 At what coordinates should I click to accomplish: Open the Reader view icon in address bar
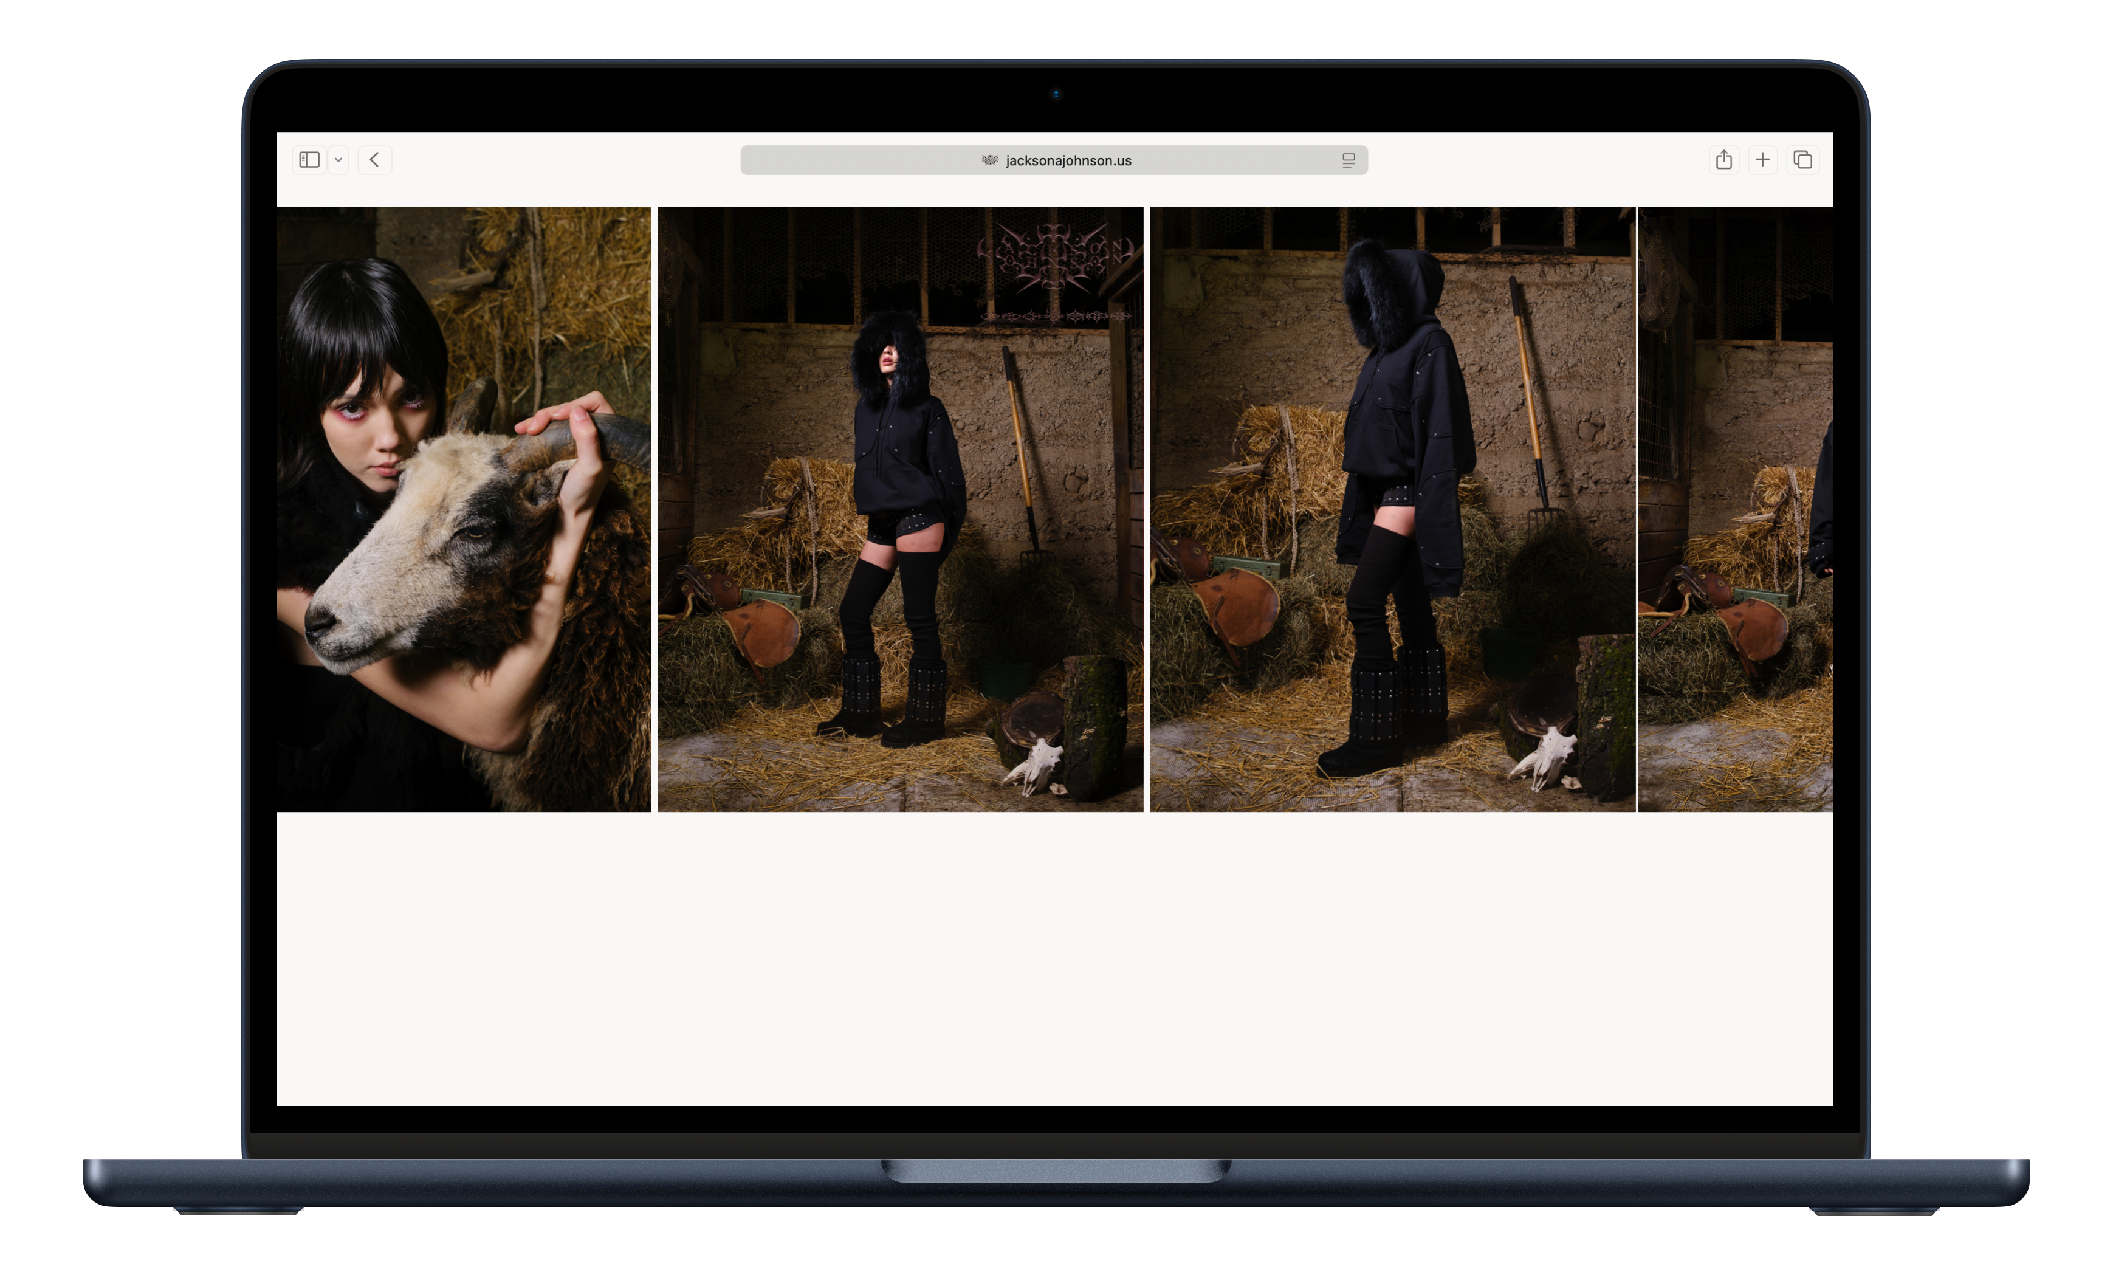[x=1348, y=160]
